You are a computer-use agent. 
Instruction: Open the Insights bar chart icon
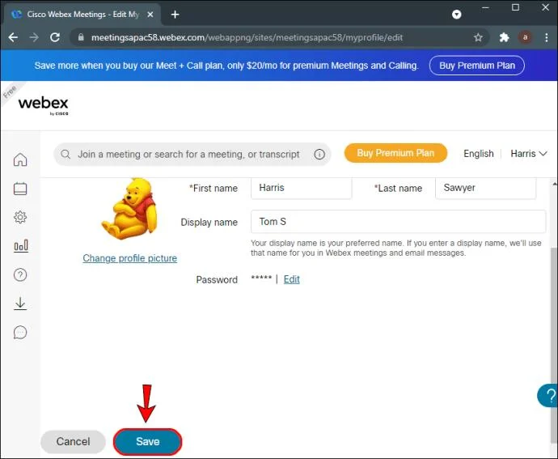[x=21, y=246]
